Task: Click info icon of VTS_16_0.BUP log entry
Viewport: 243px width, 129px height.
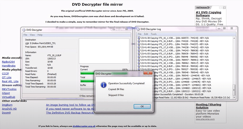Action: pyautogui.click(x=139, y=41)
